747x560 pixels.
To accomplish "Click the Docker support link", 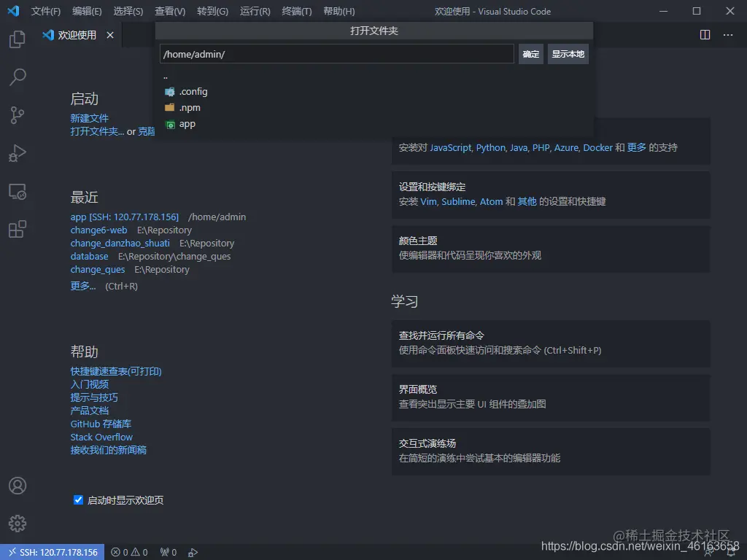I will coord(597,147).
